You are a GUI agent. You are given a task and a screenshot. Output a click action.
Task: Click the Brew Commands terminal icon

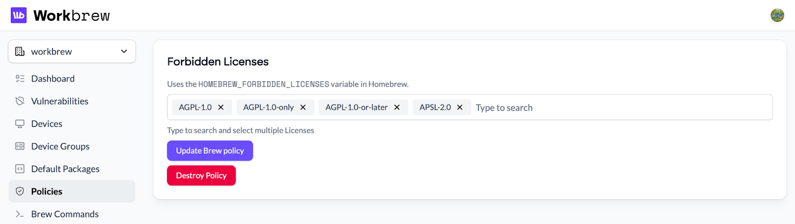tap(20, 214)
